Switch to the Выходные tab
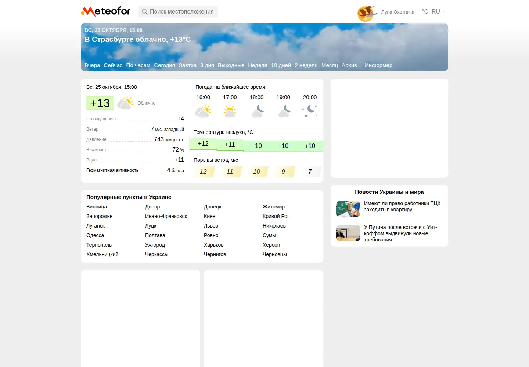The width and height of the screenshot is (529, 367). pos(231,65)
